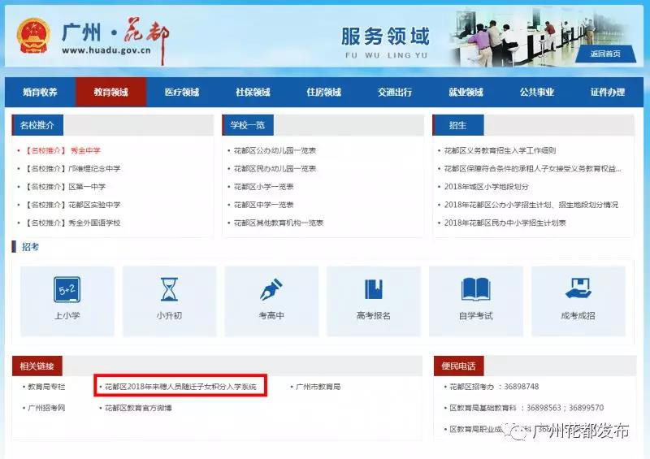Click 花都区公办幼儿园一览表 link
The width and height of the screenshot is (650, 459).
pyautogui.click(x=275, y=150)
